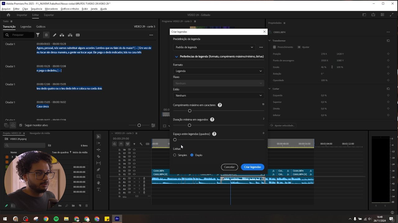Go to Home screen icon
398x223 pixels.
coord(8,15)
